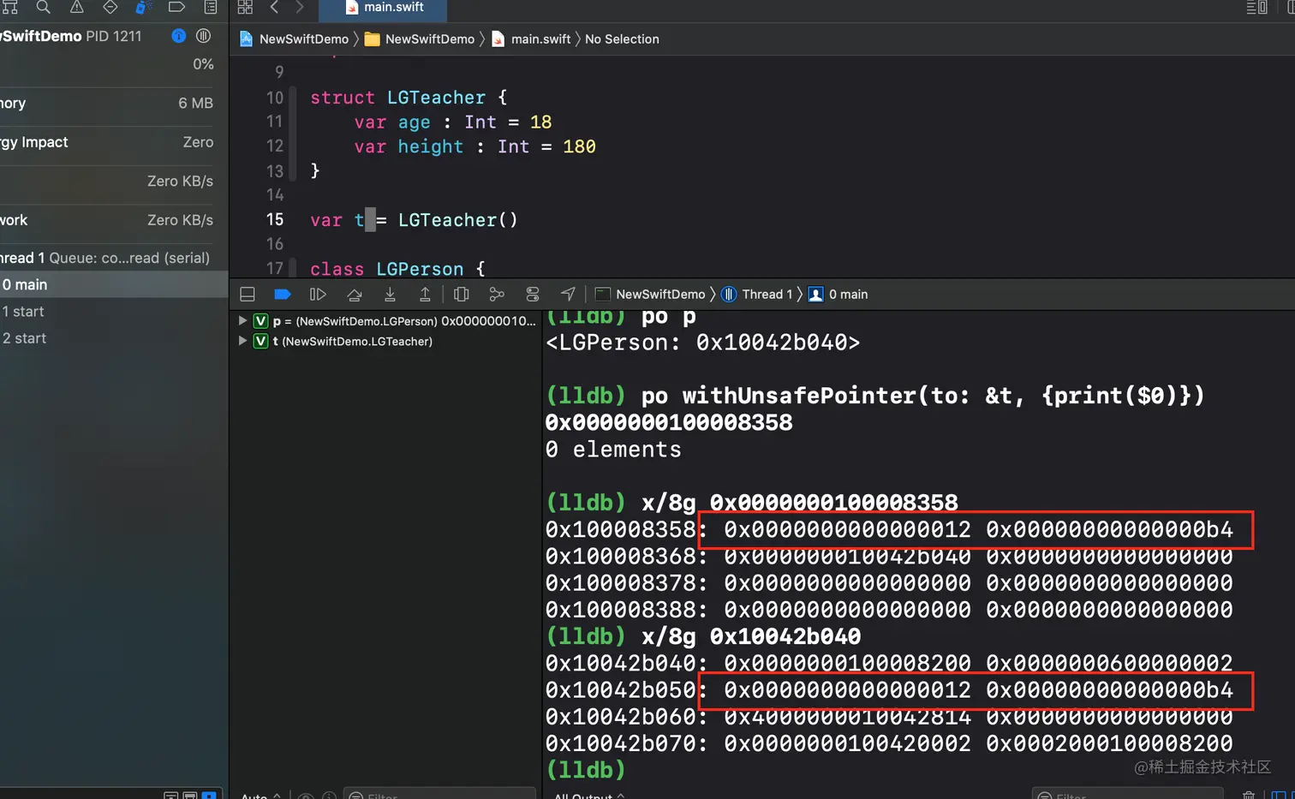Viewport: 1295px width, 799px height.
Task: Select stack frame 2 start
Action: click(114, 338)
